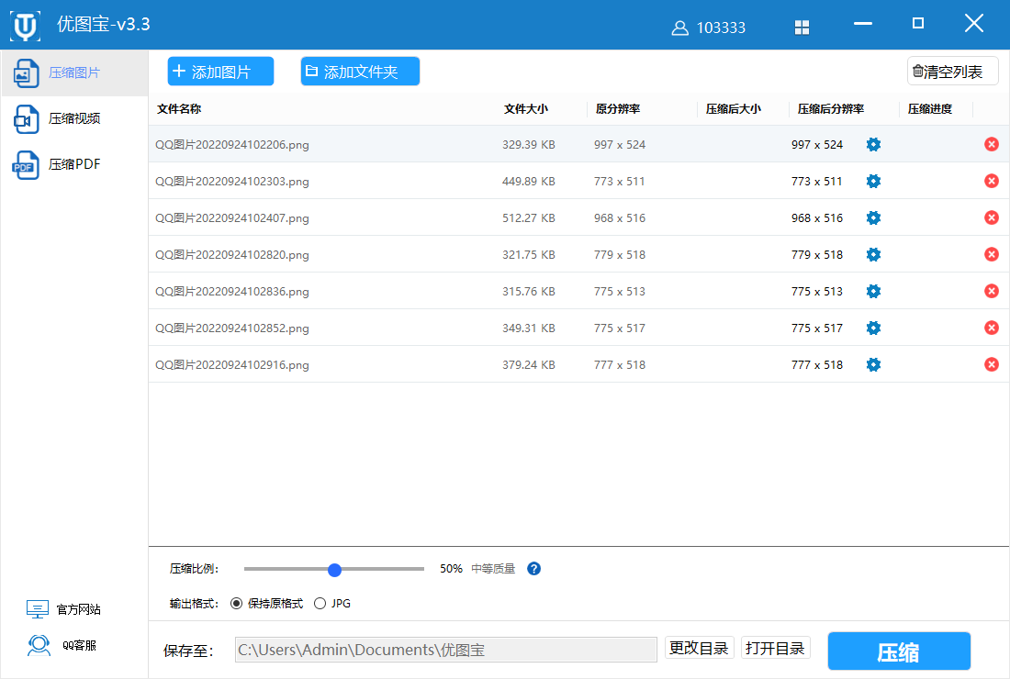
Task: Sort by 文件名称 column header
Action: pyautogui.click(x=179, y=109)
